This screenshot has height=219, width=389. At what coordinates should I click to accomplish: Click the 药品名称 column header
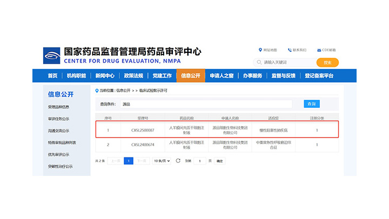pos(186,118)
